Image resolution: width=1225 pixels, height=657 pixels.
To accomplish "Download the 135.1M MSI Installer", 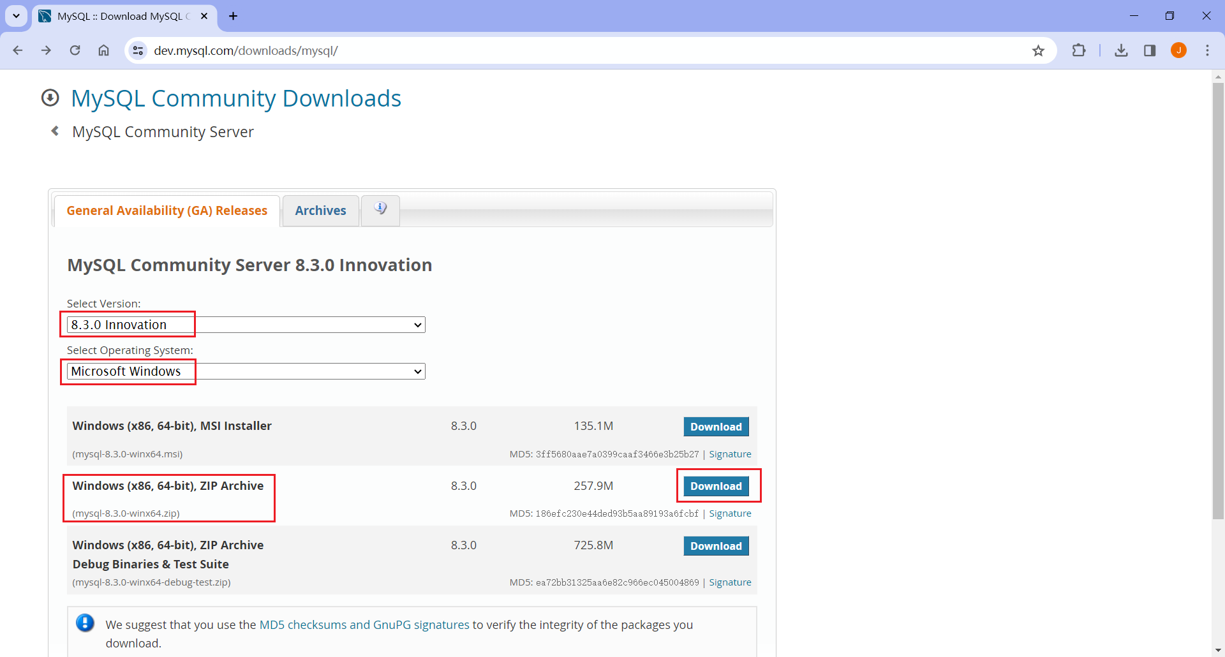I will [716, 427].
